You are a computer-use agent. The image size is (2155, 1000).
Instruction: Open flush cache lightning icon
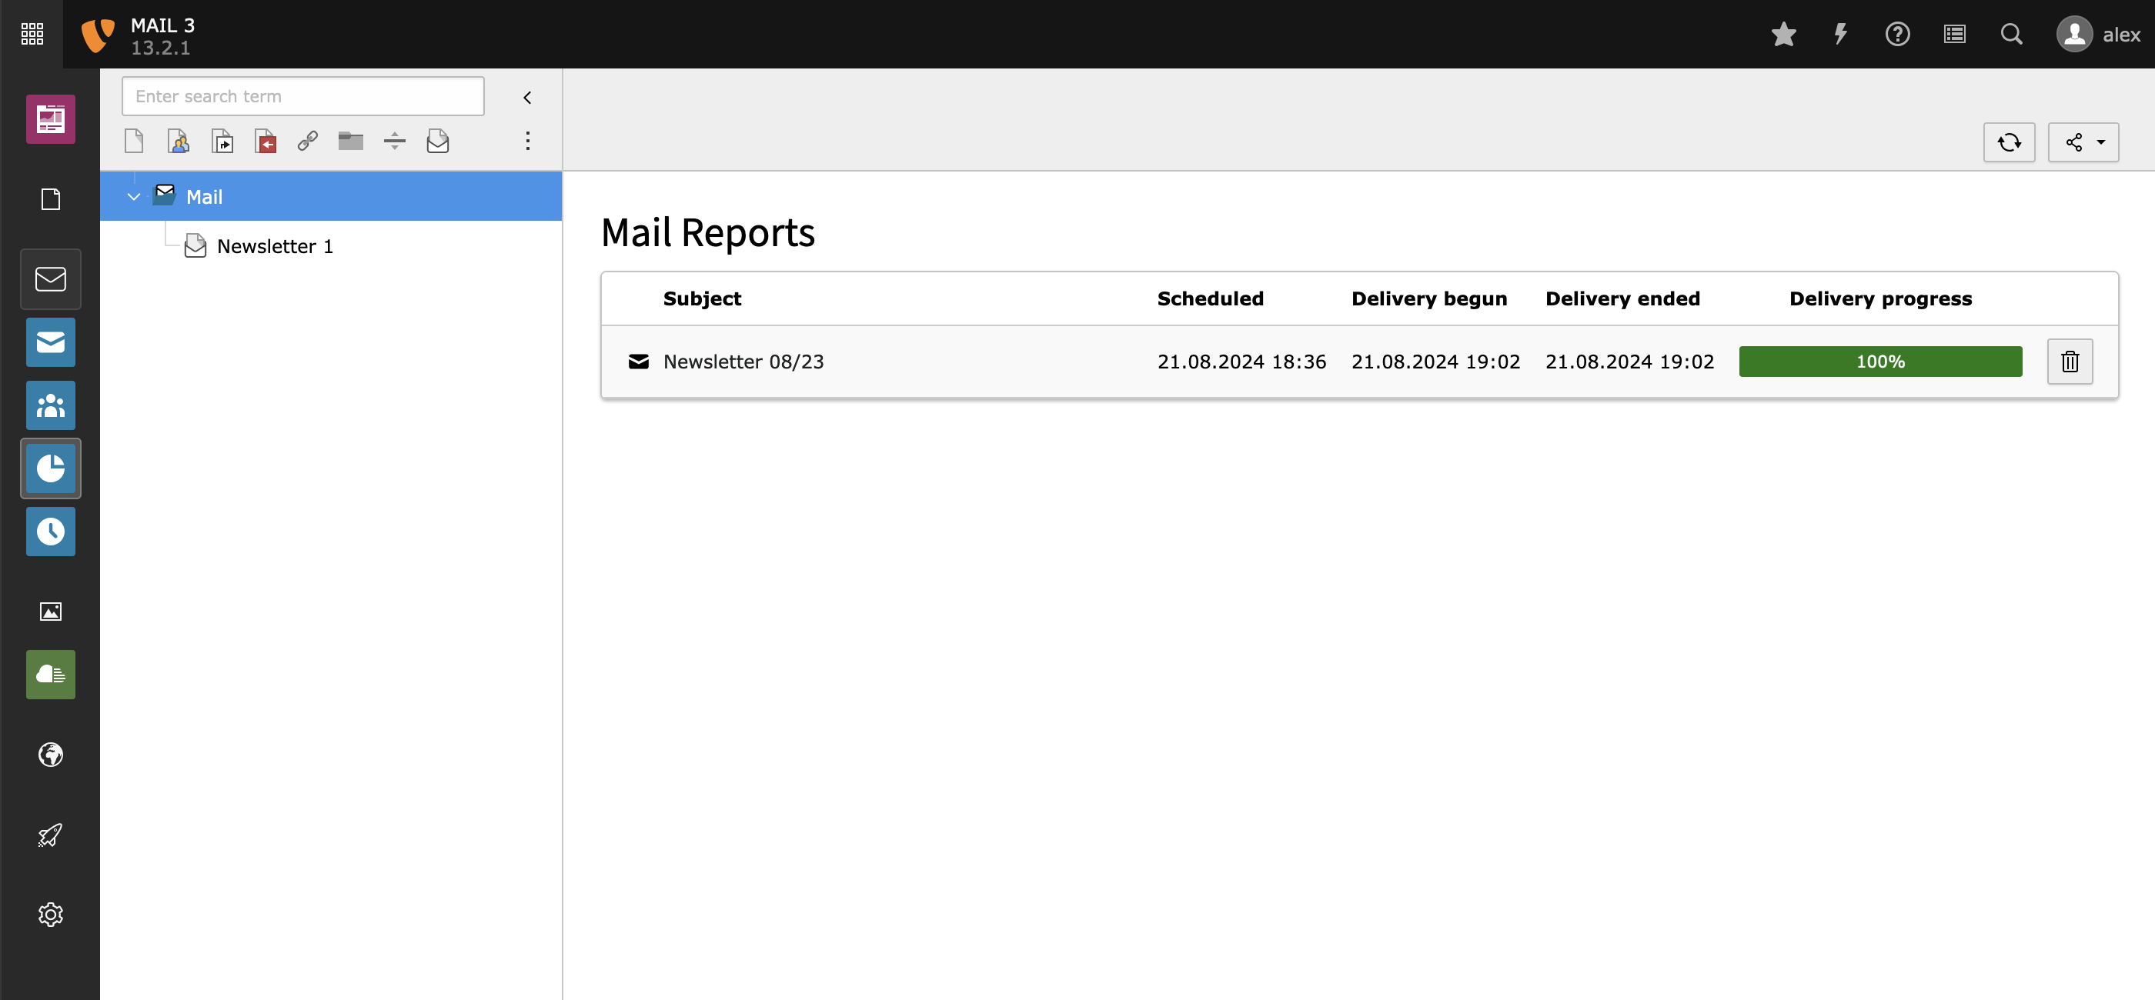pos(1840,35)
